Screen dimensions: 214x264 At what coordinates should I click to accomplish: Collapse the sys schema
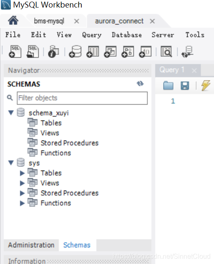point(11,163)
